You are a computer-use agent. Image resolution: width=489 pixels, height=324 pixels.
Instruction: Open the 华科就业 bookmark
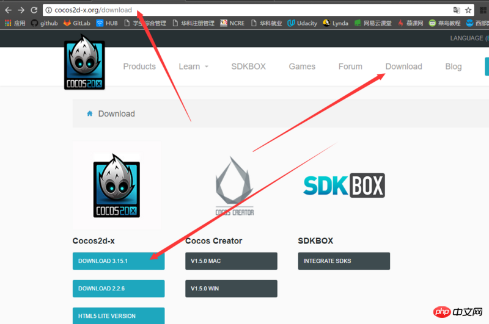point(267,23)
